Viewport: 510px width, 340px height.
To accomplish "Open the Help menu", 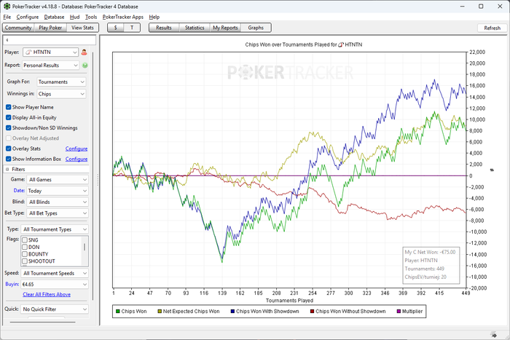I will click(154, 17).
